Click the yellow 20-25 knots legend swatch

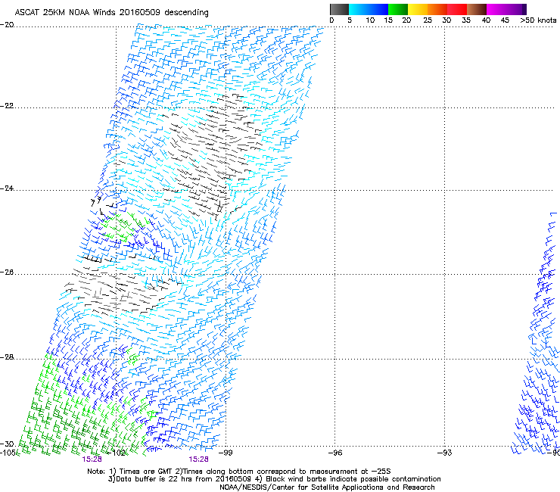pyautogui.click(x=418, y=9)
